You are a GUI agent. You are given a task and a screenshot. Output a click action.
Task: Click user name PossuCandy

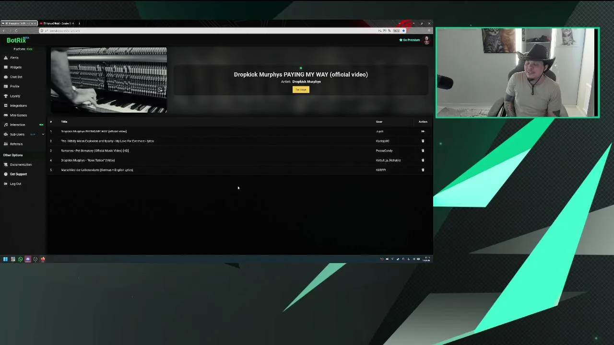384,150
